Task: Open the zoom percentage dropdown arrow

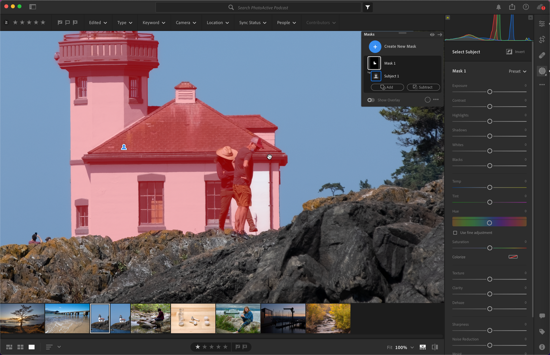Action: click(x=412, y=347)
